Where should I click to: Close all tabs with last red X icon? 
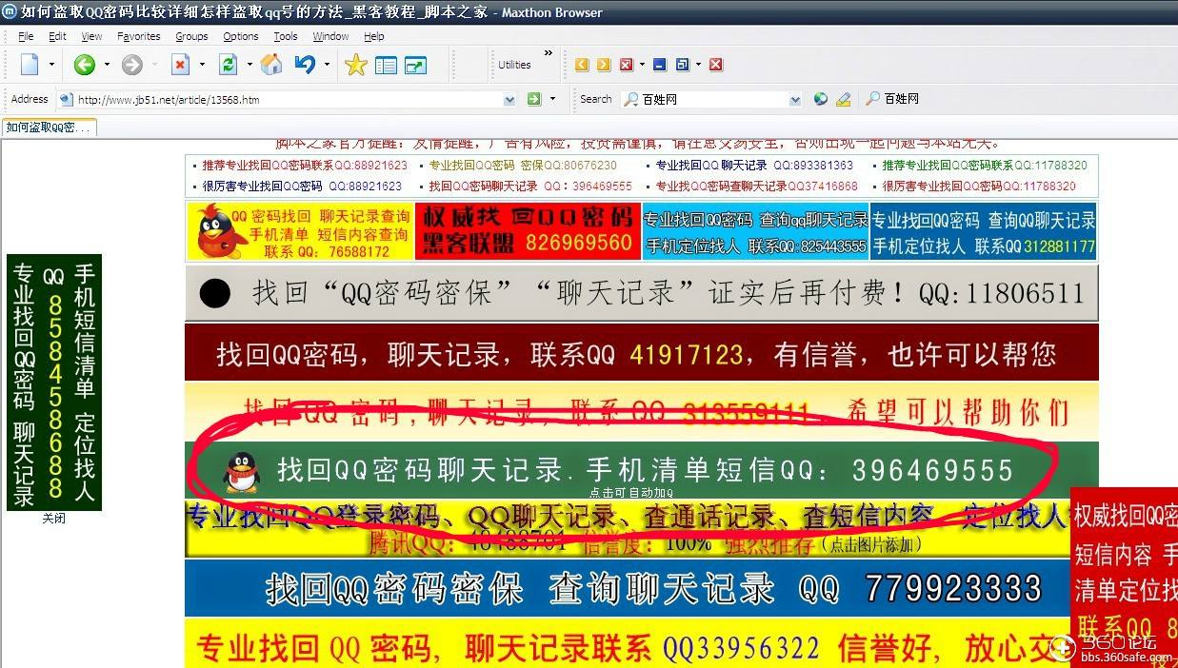[716, 65]
